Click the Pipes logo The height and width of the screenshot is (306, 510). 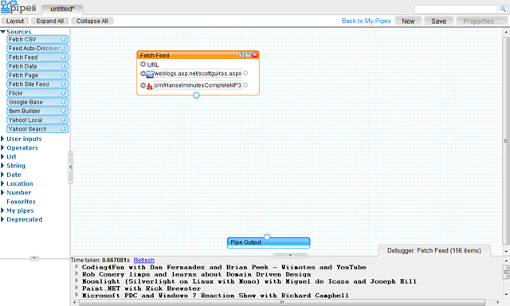[x=18, y=7]
